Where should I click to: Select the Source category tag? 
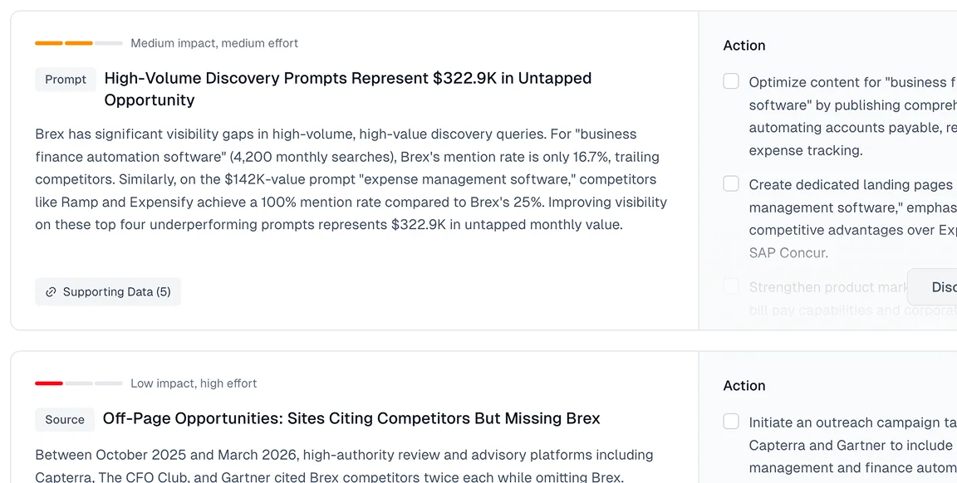click(x=65, y=420)
